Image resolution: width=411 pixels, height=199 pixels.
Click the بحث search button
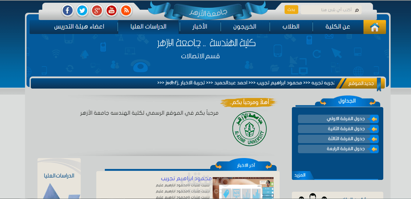pos(291,10)
